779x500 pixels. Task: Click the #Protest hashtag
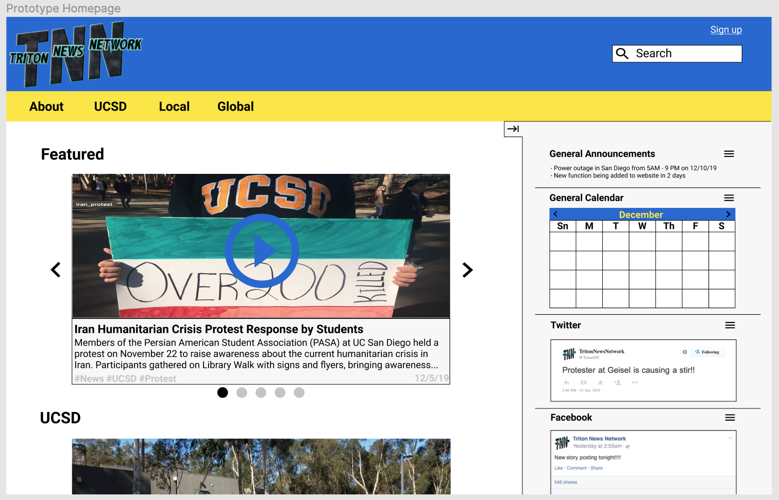click(158, 379)
